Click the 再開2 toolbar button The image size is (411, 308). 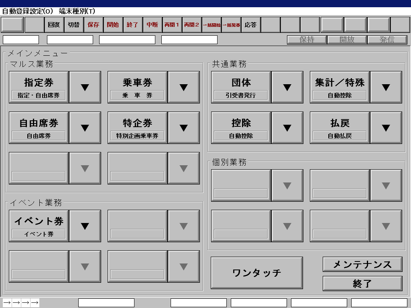click(x=191, y=25)
